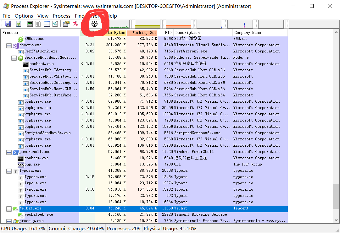Toggle the Show Lower Pane toolbar icon
Screen dimensions: 340x233
[x=47, y=24]
